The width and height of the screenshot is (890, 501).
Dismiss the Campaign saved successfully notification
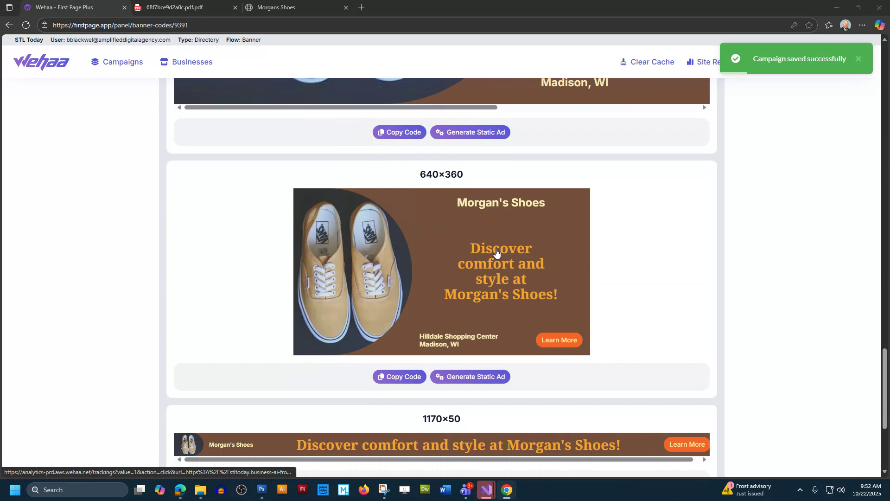pos(858,58)
